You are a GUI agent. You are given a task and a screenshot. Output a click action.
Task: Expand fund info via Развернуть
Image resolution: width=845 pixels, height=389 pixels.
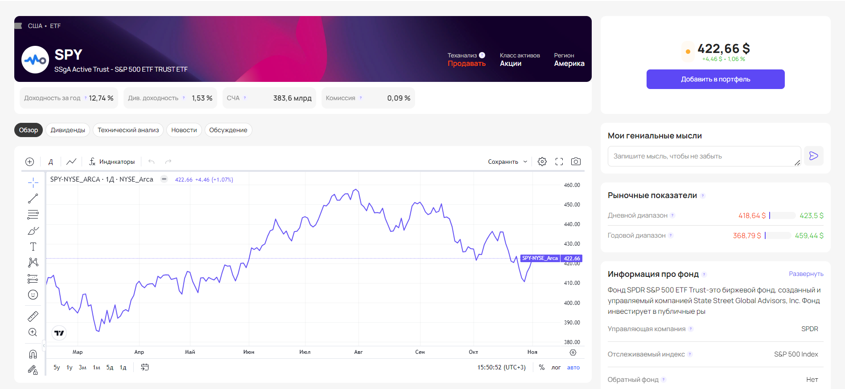(806, 274)
